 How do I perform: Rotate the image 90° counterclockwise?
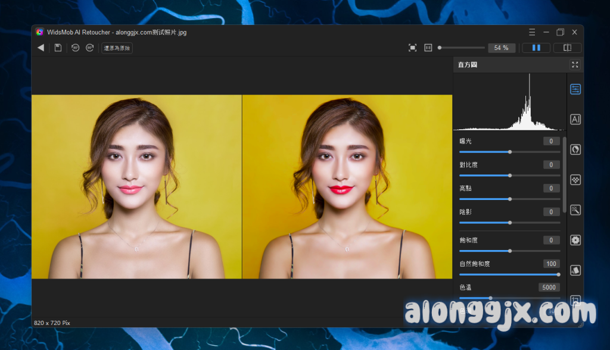tap(75, 48)
